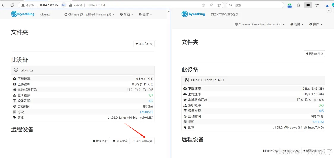Click upload rate value 0 B/s (17.6 KiB)
Viewport: 334px width, 158px height.
tap(313, 94)
